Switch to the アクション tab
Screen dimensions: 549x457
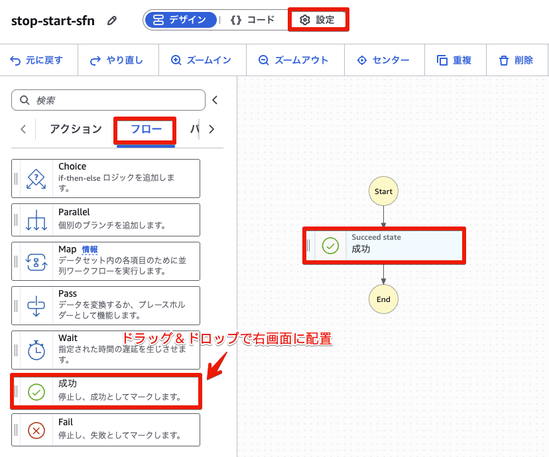click(74, 129)
